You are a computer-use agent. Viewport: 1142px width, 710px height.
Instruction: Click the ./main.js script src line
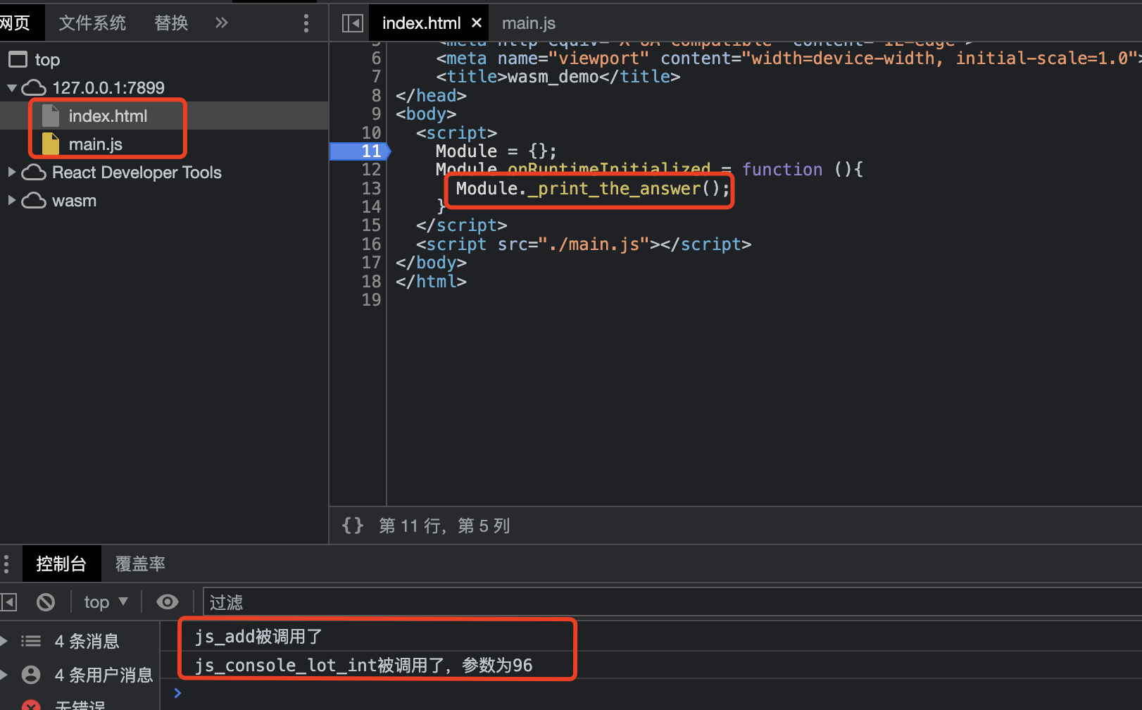coord(584,244)
